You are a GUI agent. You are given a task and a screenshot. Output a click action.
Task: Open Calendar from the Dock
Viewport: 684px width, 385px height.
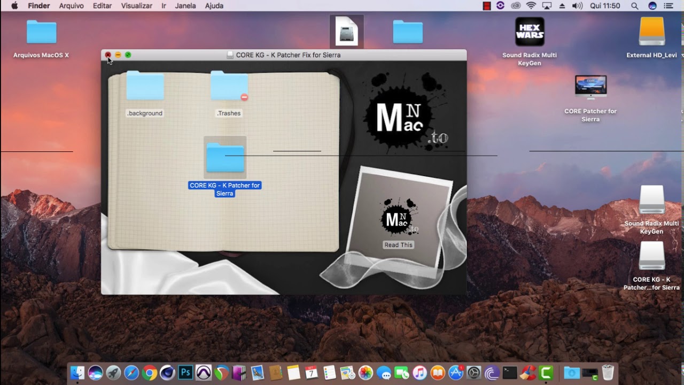click(x=311, y=373)
